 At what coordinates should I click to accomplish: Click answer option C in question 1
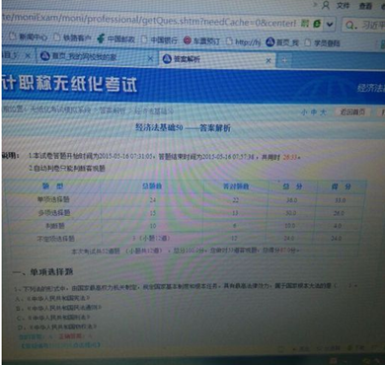tap(53, 318)
